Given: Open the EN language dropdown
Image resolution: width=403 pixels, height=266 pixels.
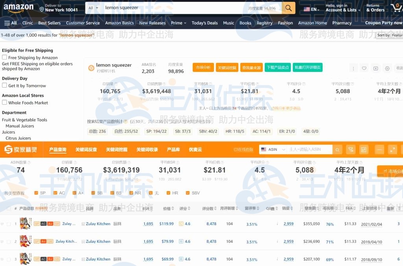Looking at the screenshot, I should tap(311, 9).
